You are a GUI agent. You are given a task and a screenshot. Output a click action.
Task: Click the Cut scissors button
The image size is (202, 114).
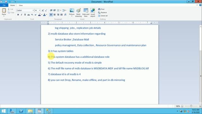[x=10, y=9]
